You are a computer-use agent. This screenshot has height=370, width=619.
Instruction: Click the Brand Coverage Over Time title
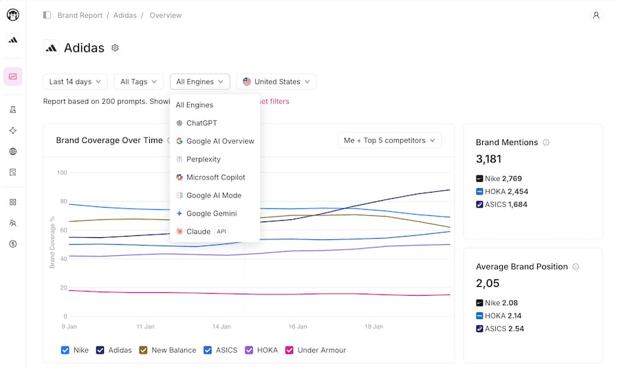point(109,140)
